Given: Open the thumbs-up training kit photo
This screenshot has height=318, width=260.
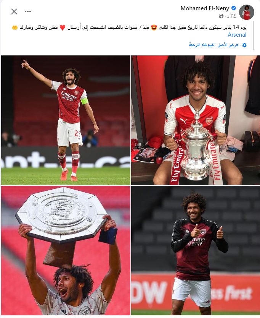Looking at the screenshot, I should pyautogui.click(x=195, y=250).
